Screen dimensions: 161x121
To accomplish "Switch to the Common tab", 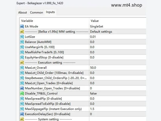I will (36, 12).
